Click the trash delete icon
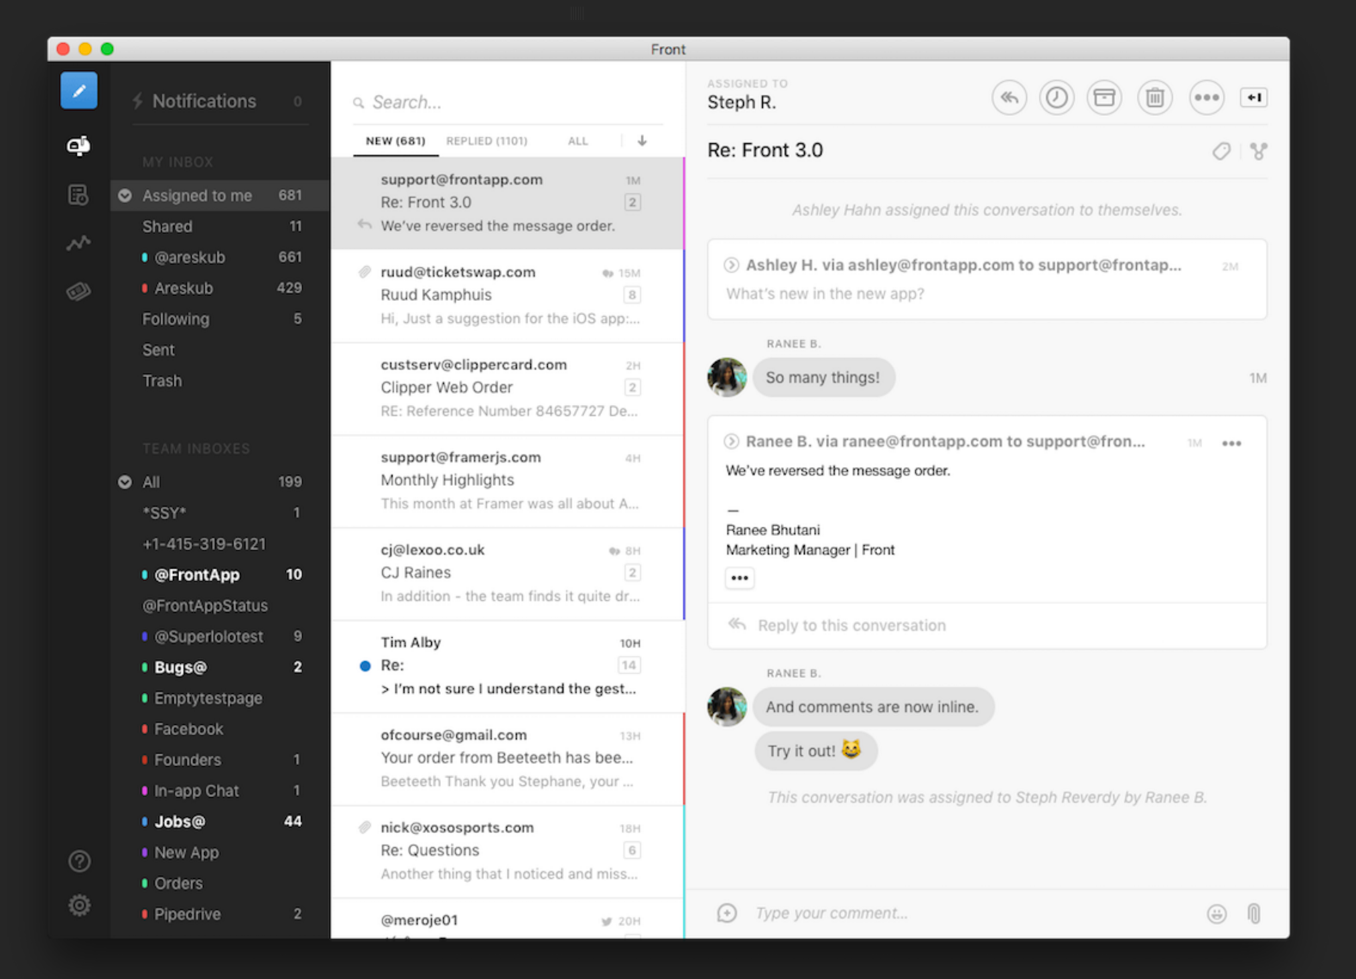This screenshot has width=1356, height=979. 1154,98
